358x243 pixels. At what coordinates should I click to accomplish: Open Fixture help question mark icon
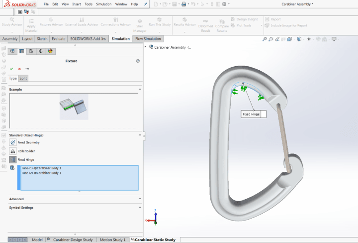click(138, 61)
